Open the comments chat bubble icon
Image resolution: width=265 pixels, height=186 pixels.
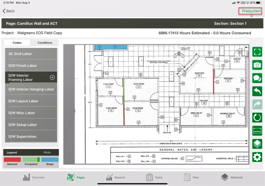click(x=257, y=78)
